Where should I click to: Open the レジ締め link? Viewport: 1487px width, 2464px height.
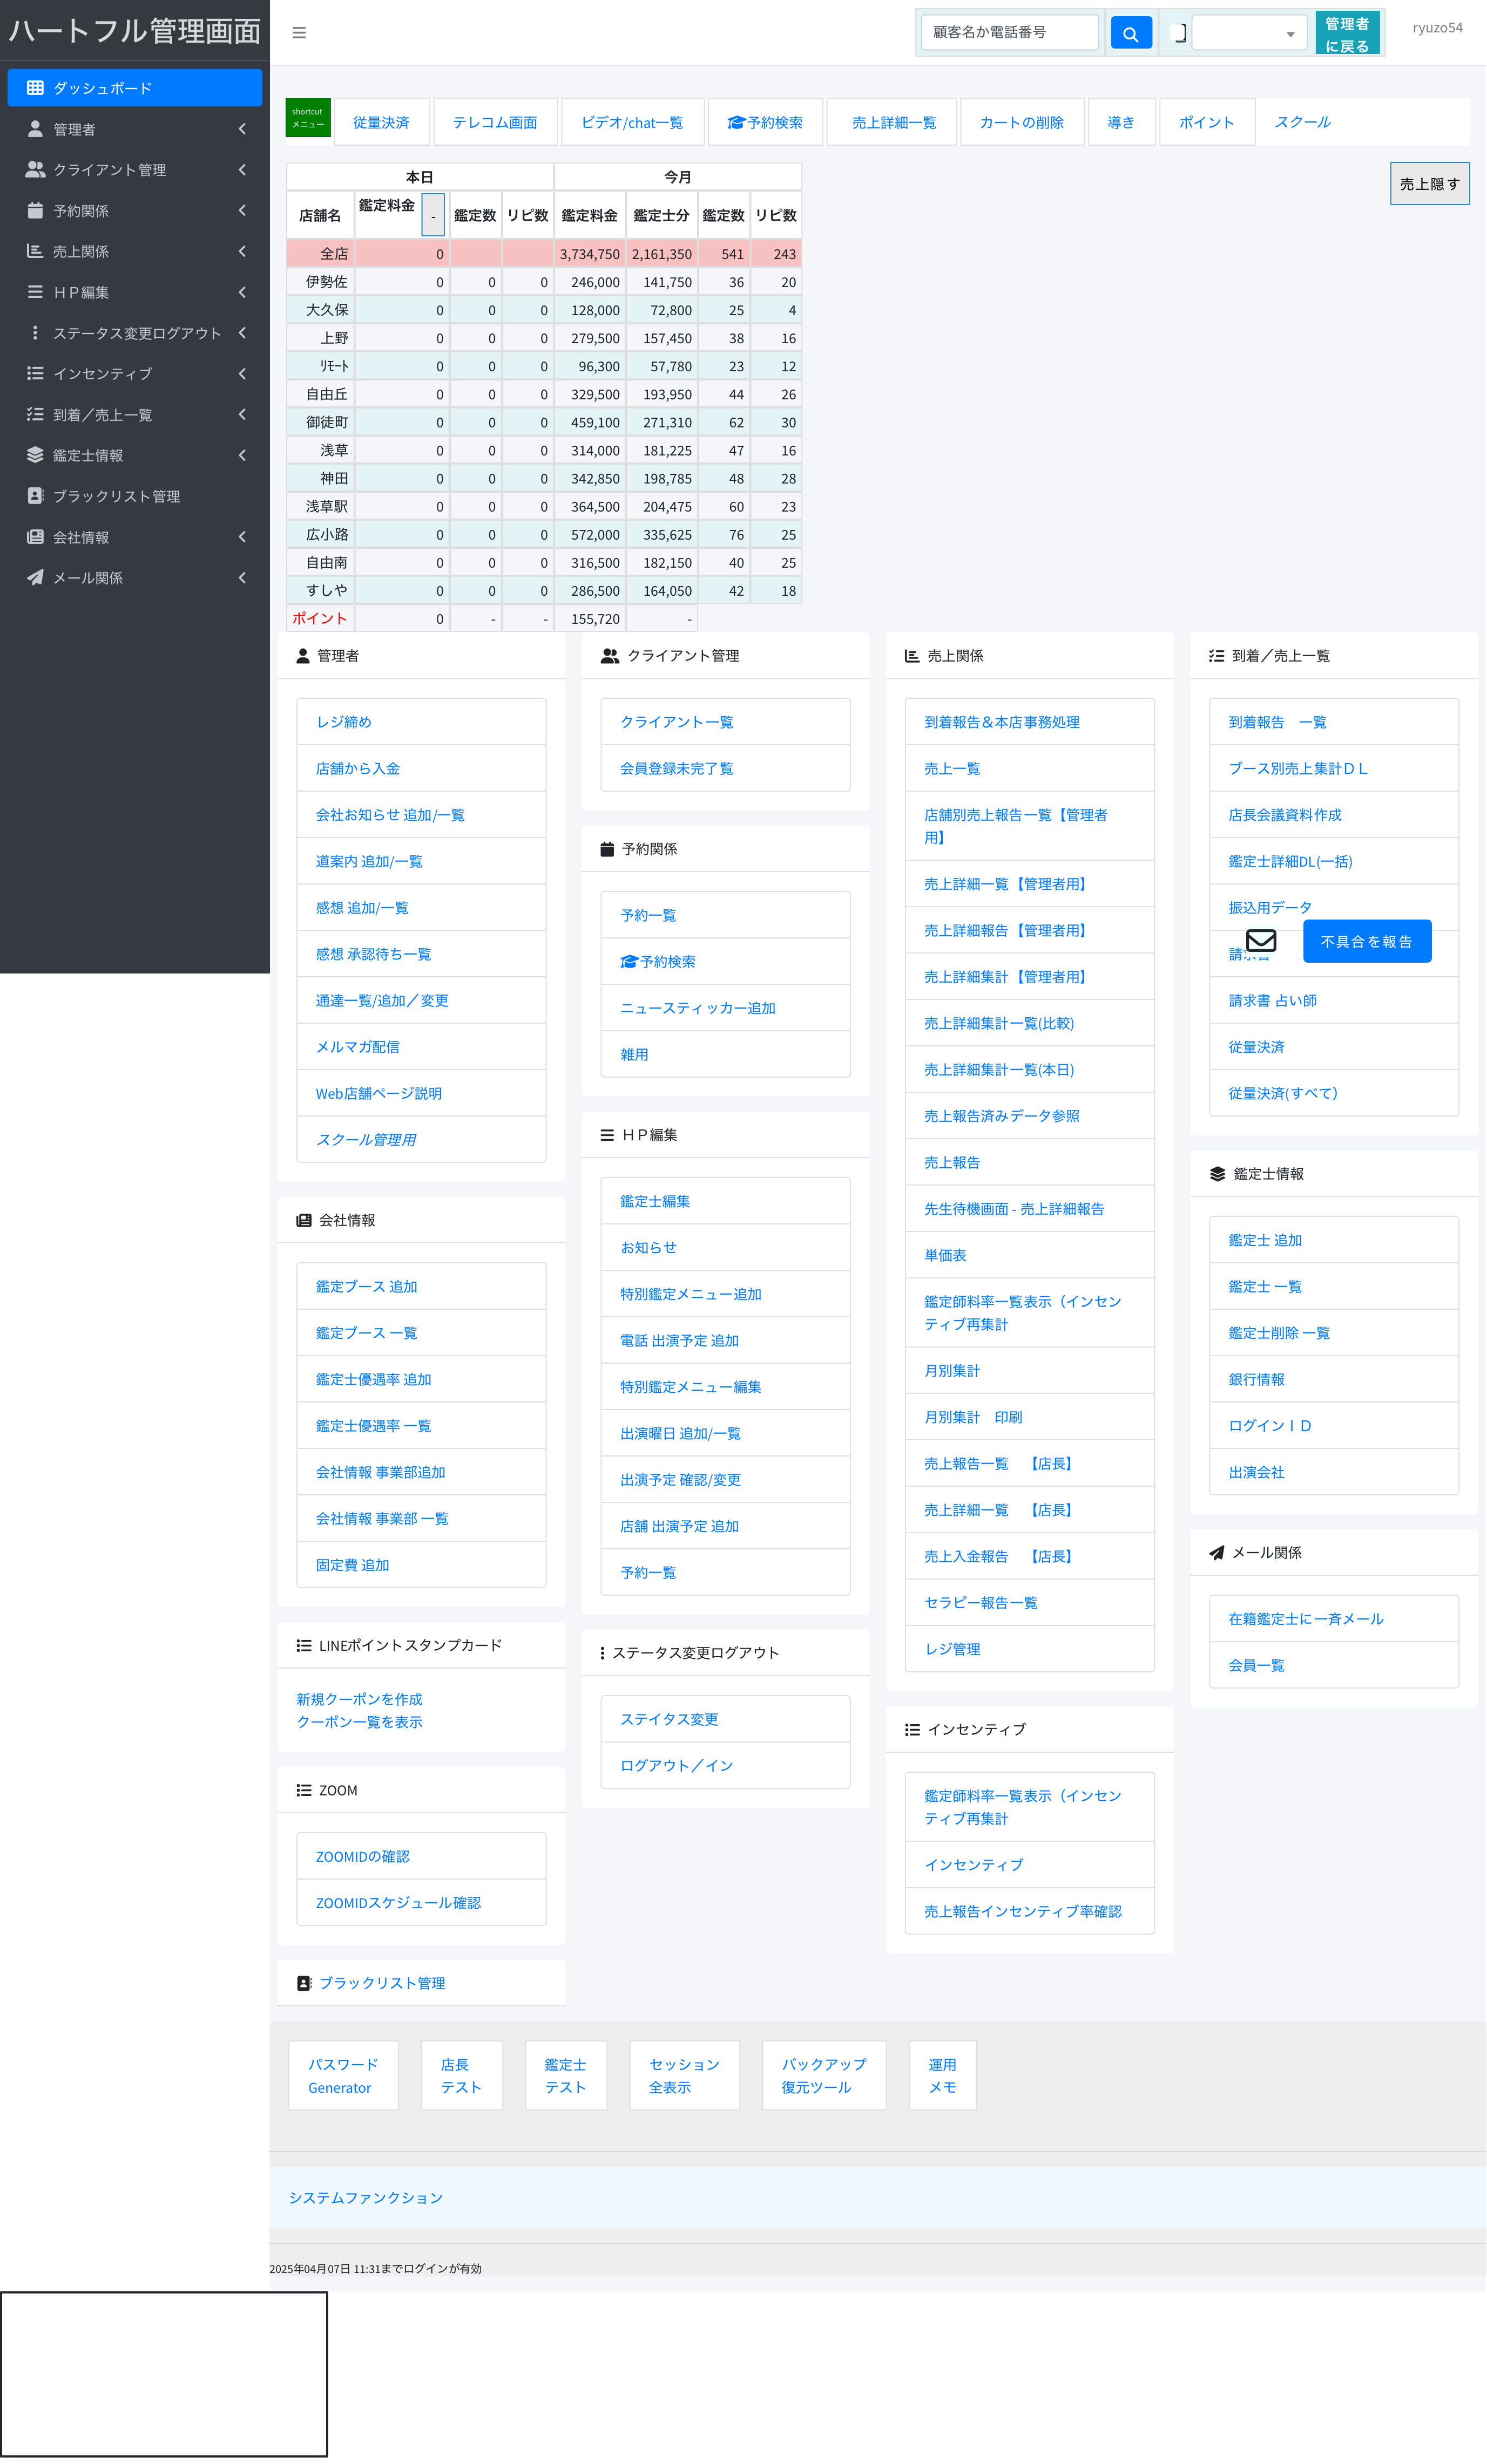(x=344, y=721)
